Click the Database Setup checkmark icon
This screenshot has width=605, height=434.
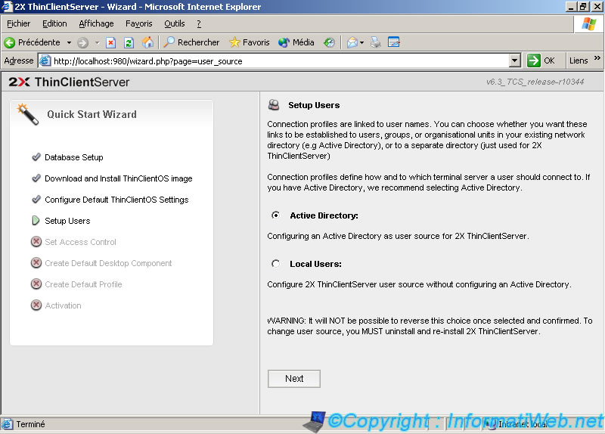36,157
